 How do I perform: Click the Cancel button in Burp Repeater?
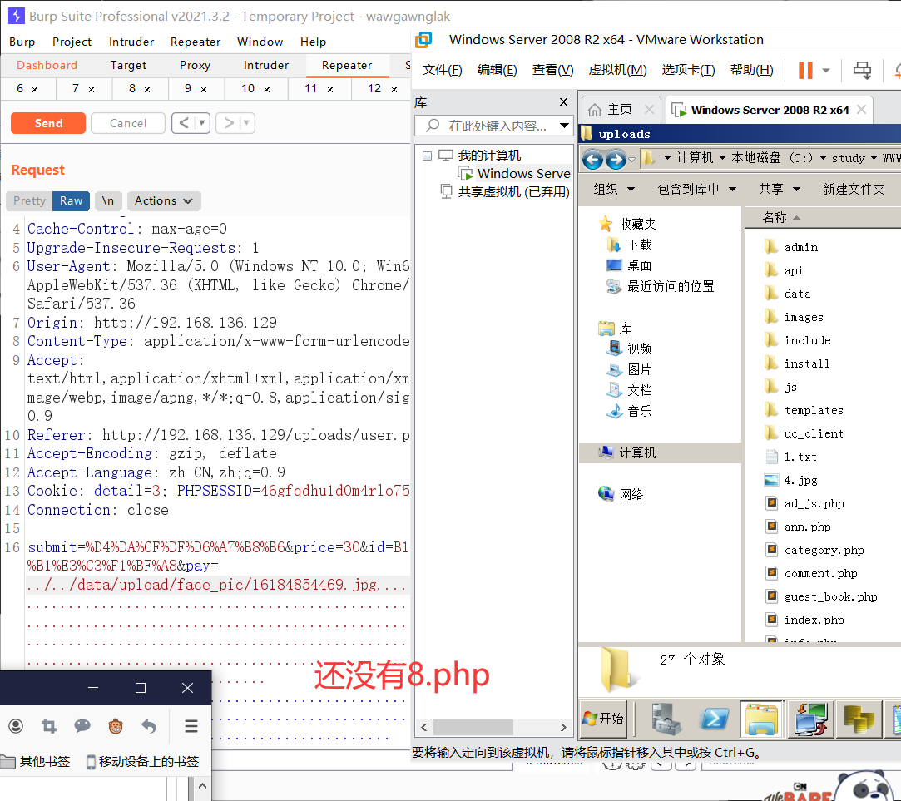[127, 123]
